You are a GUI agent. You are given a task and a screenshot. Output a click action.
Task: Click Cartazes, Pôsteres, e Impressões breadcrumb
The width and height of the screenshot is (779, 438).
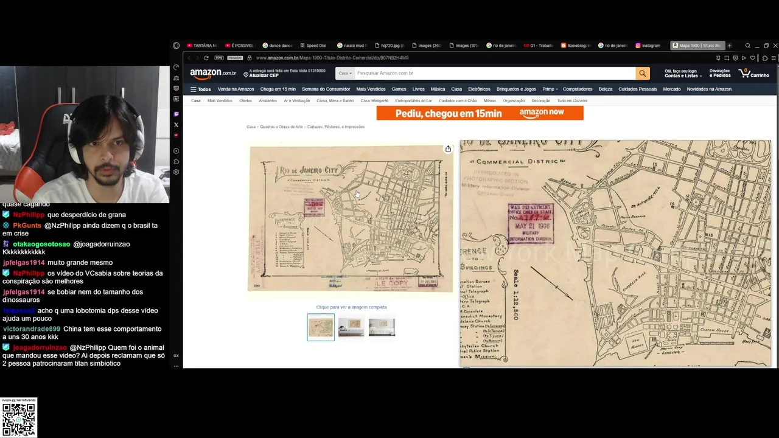point(336,127)
